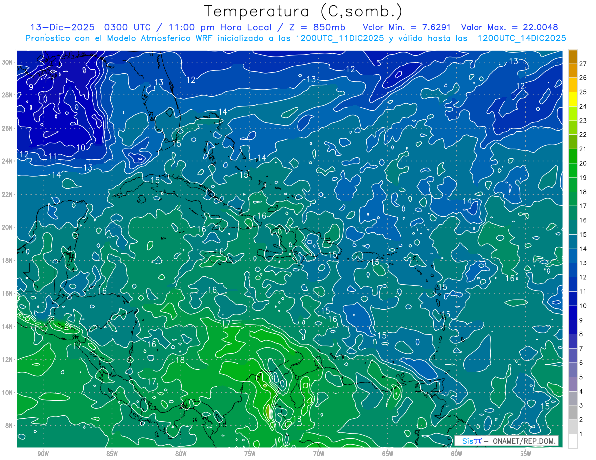The image size is (596, 460).
Task: Click the '22N' latitude axis label
Action: pos(7,194)
